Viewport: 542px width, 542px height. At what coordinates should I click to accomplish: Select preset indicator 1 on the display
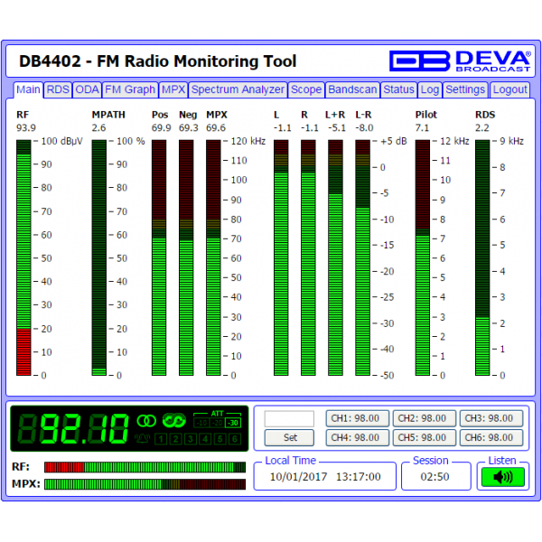click(161, 439)
